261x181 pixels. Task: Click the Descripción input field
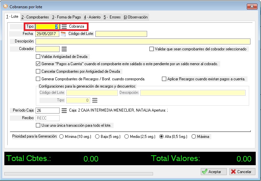pyautogui.click(x=143, y=41)
